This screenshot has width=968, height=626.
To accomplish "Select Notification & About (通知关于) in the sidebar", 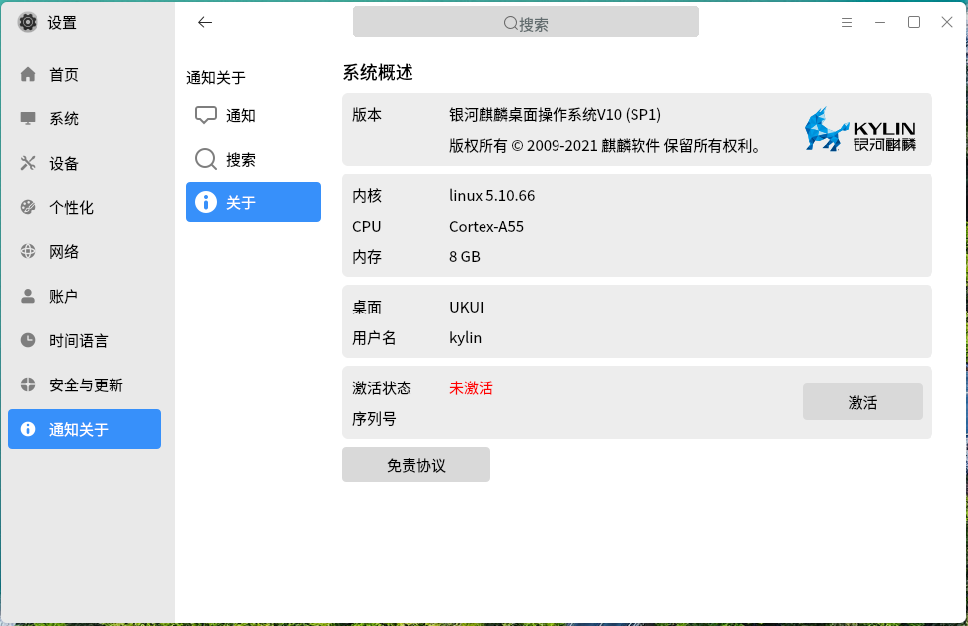I will (84, 429).
